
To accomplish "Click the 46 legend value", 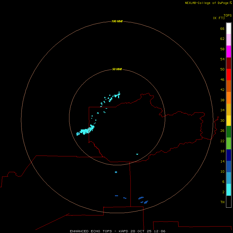I will pyautogui.click(x=222, y=80).
